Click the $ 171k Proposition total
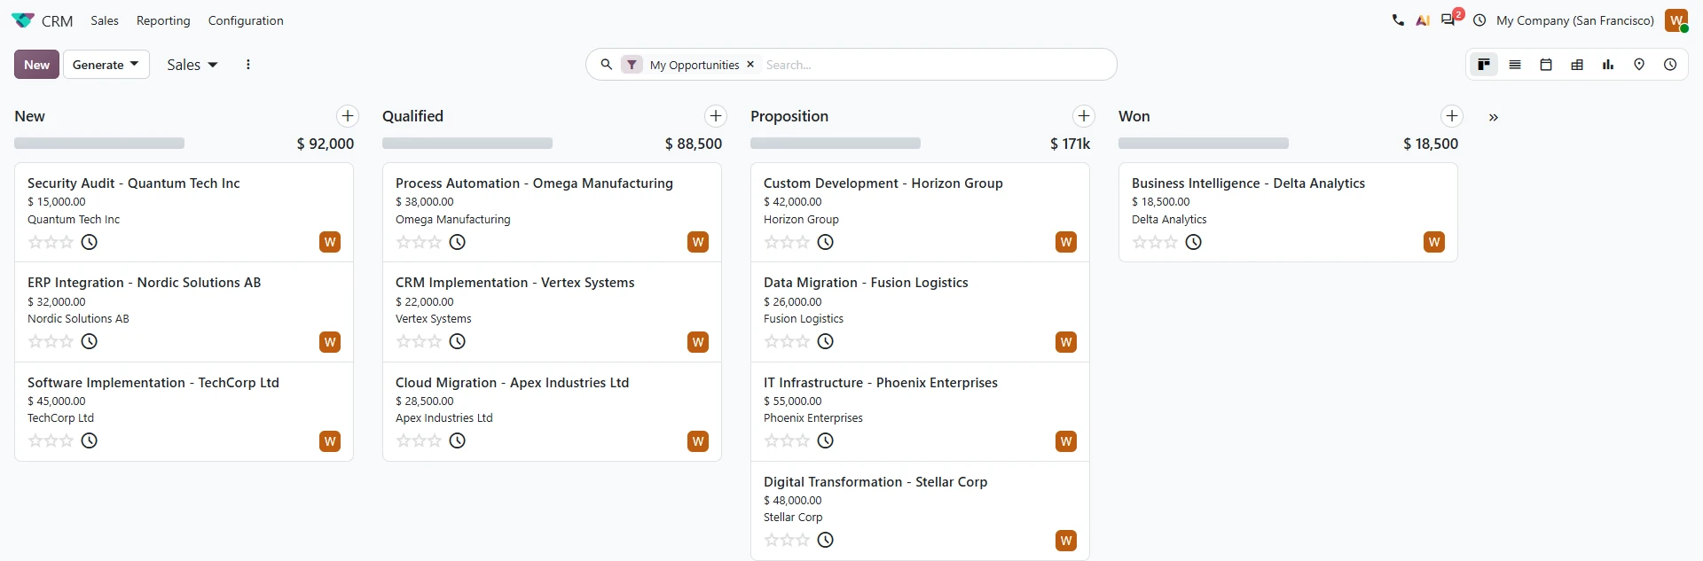Viewport: 1703px width, 561px height. (x=1071, y=144)
